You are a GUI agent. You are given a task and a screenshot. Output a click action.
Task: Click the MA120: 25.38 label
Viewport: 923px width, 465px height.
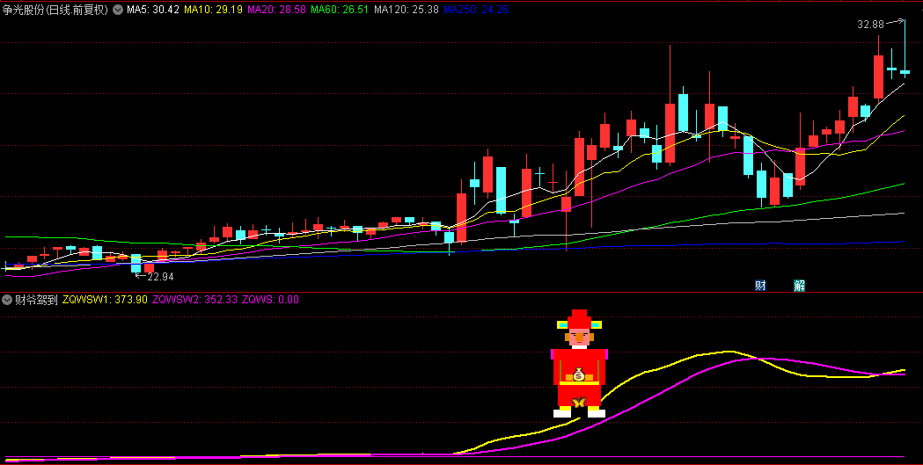(x=407, y=10)
